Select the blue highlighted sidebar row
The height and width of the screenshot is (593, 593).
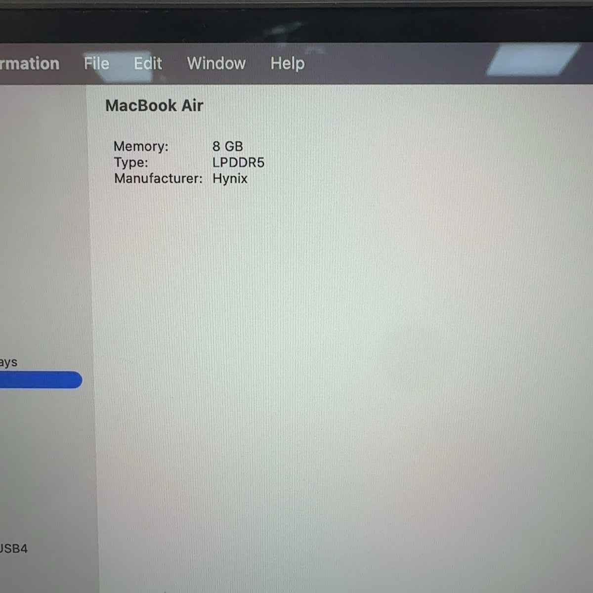[x=41, y=380]
